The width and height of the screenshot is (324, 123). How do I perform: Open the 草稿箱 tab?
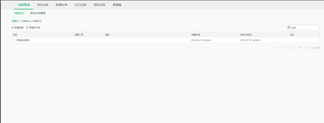pyautogui.click(x=117, y=5)
